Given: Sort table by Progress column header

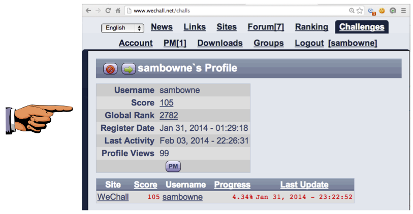Looking at the screenshot, I should (232, 185).
